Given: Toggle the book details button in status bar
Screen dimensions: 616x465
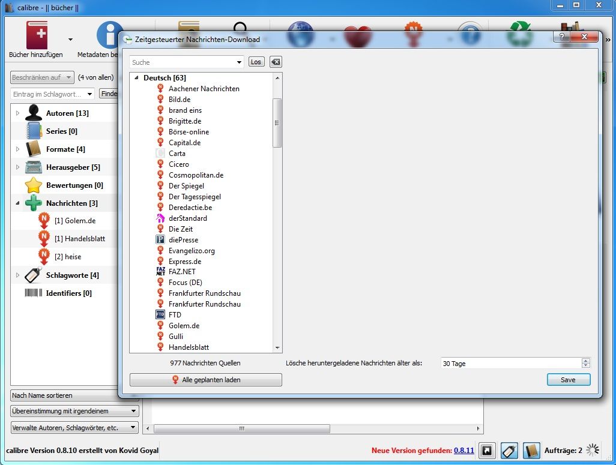Looking at the screenshot, I should click(x=531, y=451).
